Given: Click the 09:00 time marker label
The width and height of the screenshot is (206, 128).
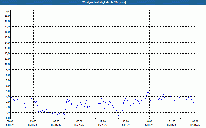Looking at the screenshot, I should pyautogui.click(x=80, y=121).
